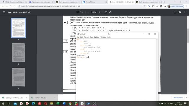This screenshot has width=189, height=106.
Task: View site info next to Файл
Action: (x=19, y=6)
